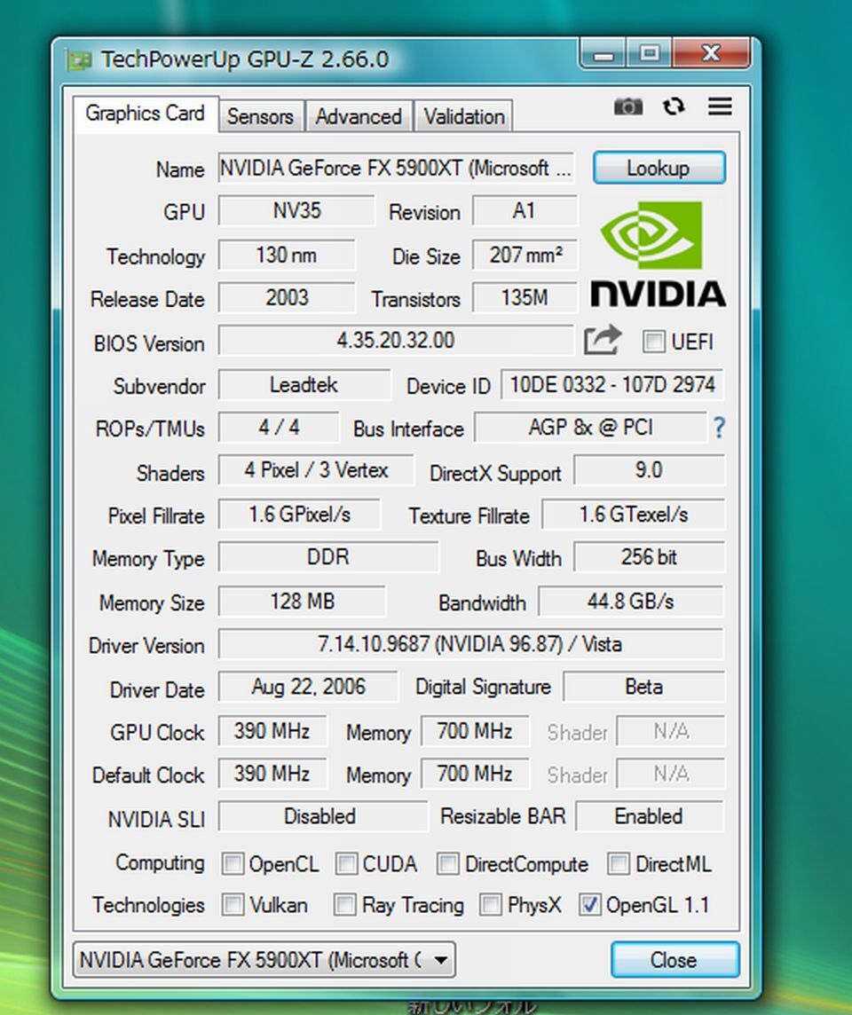Click the Default Clock value 390 MHz
The height and width of the screenshot is (1015, 852).
272,775
